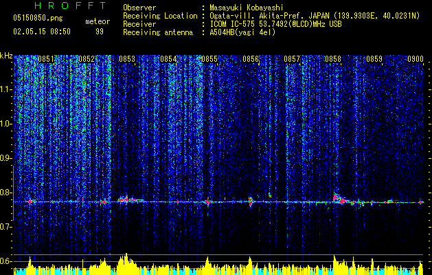Click the A504HB(yagi 4el) antenna text
Viewport: 432px width, 275px height.
click(242, 32)
